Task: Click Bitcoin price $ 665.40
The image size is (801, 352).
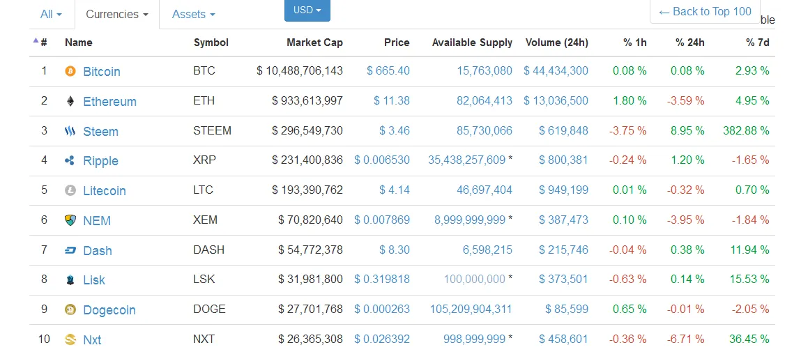Action: click(x=388, y=70)
